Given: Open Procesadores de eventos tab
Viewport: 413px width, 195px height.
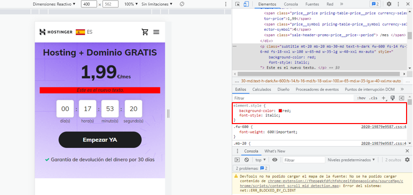Looking at the screenshot, I should click(x=317, y=89).
